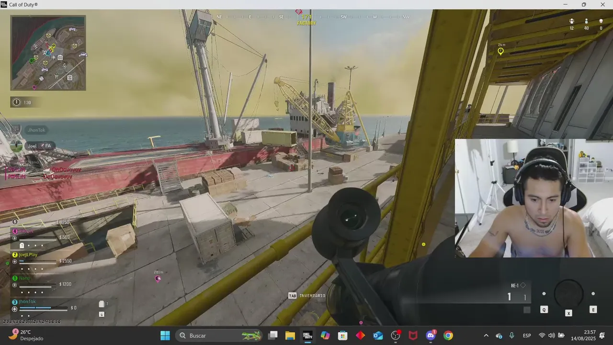Click Nano health bar
The image size is (613, 345).
coord(37,287)
